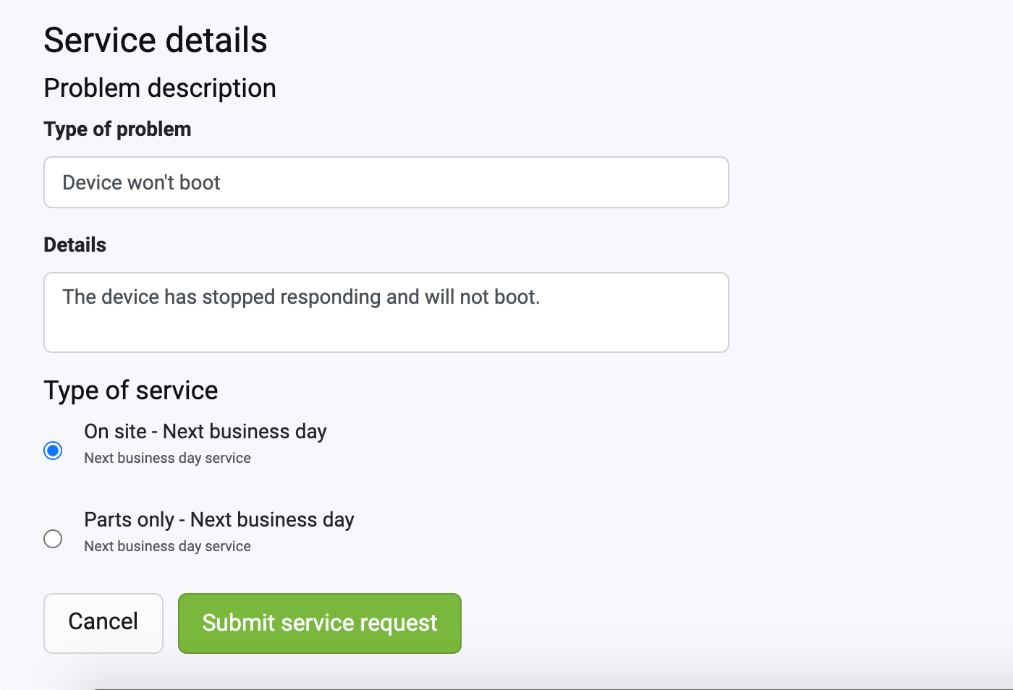Click the 'Problem description' subheading
The width and height of the screenshot is (1013, 690).
(160, 88)
